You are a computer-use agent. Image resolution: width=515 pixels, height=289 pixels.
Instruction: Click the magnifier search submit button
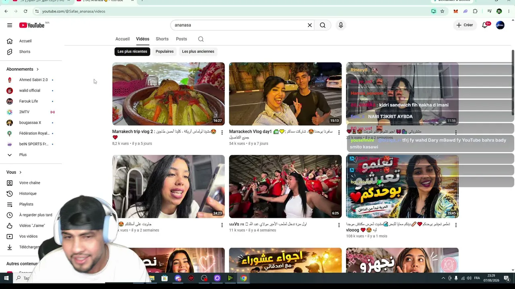click(323, 25)
